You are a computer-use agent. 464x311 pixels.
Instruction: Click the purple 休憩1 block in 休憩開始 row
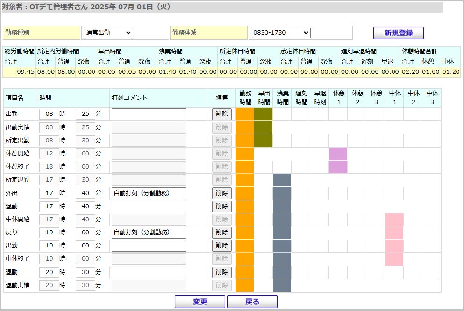338,154
